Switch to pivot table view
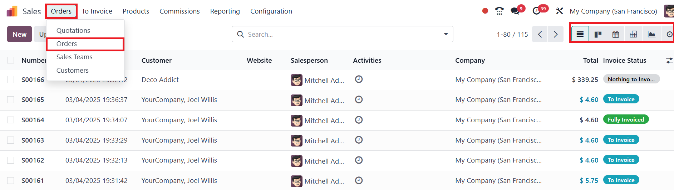 click(633, 34)
